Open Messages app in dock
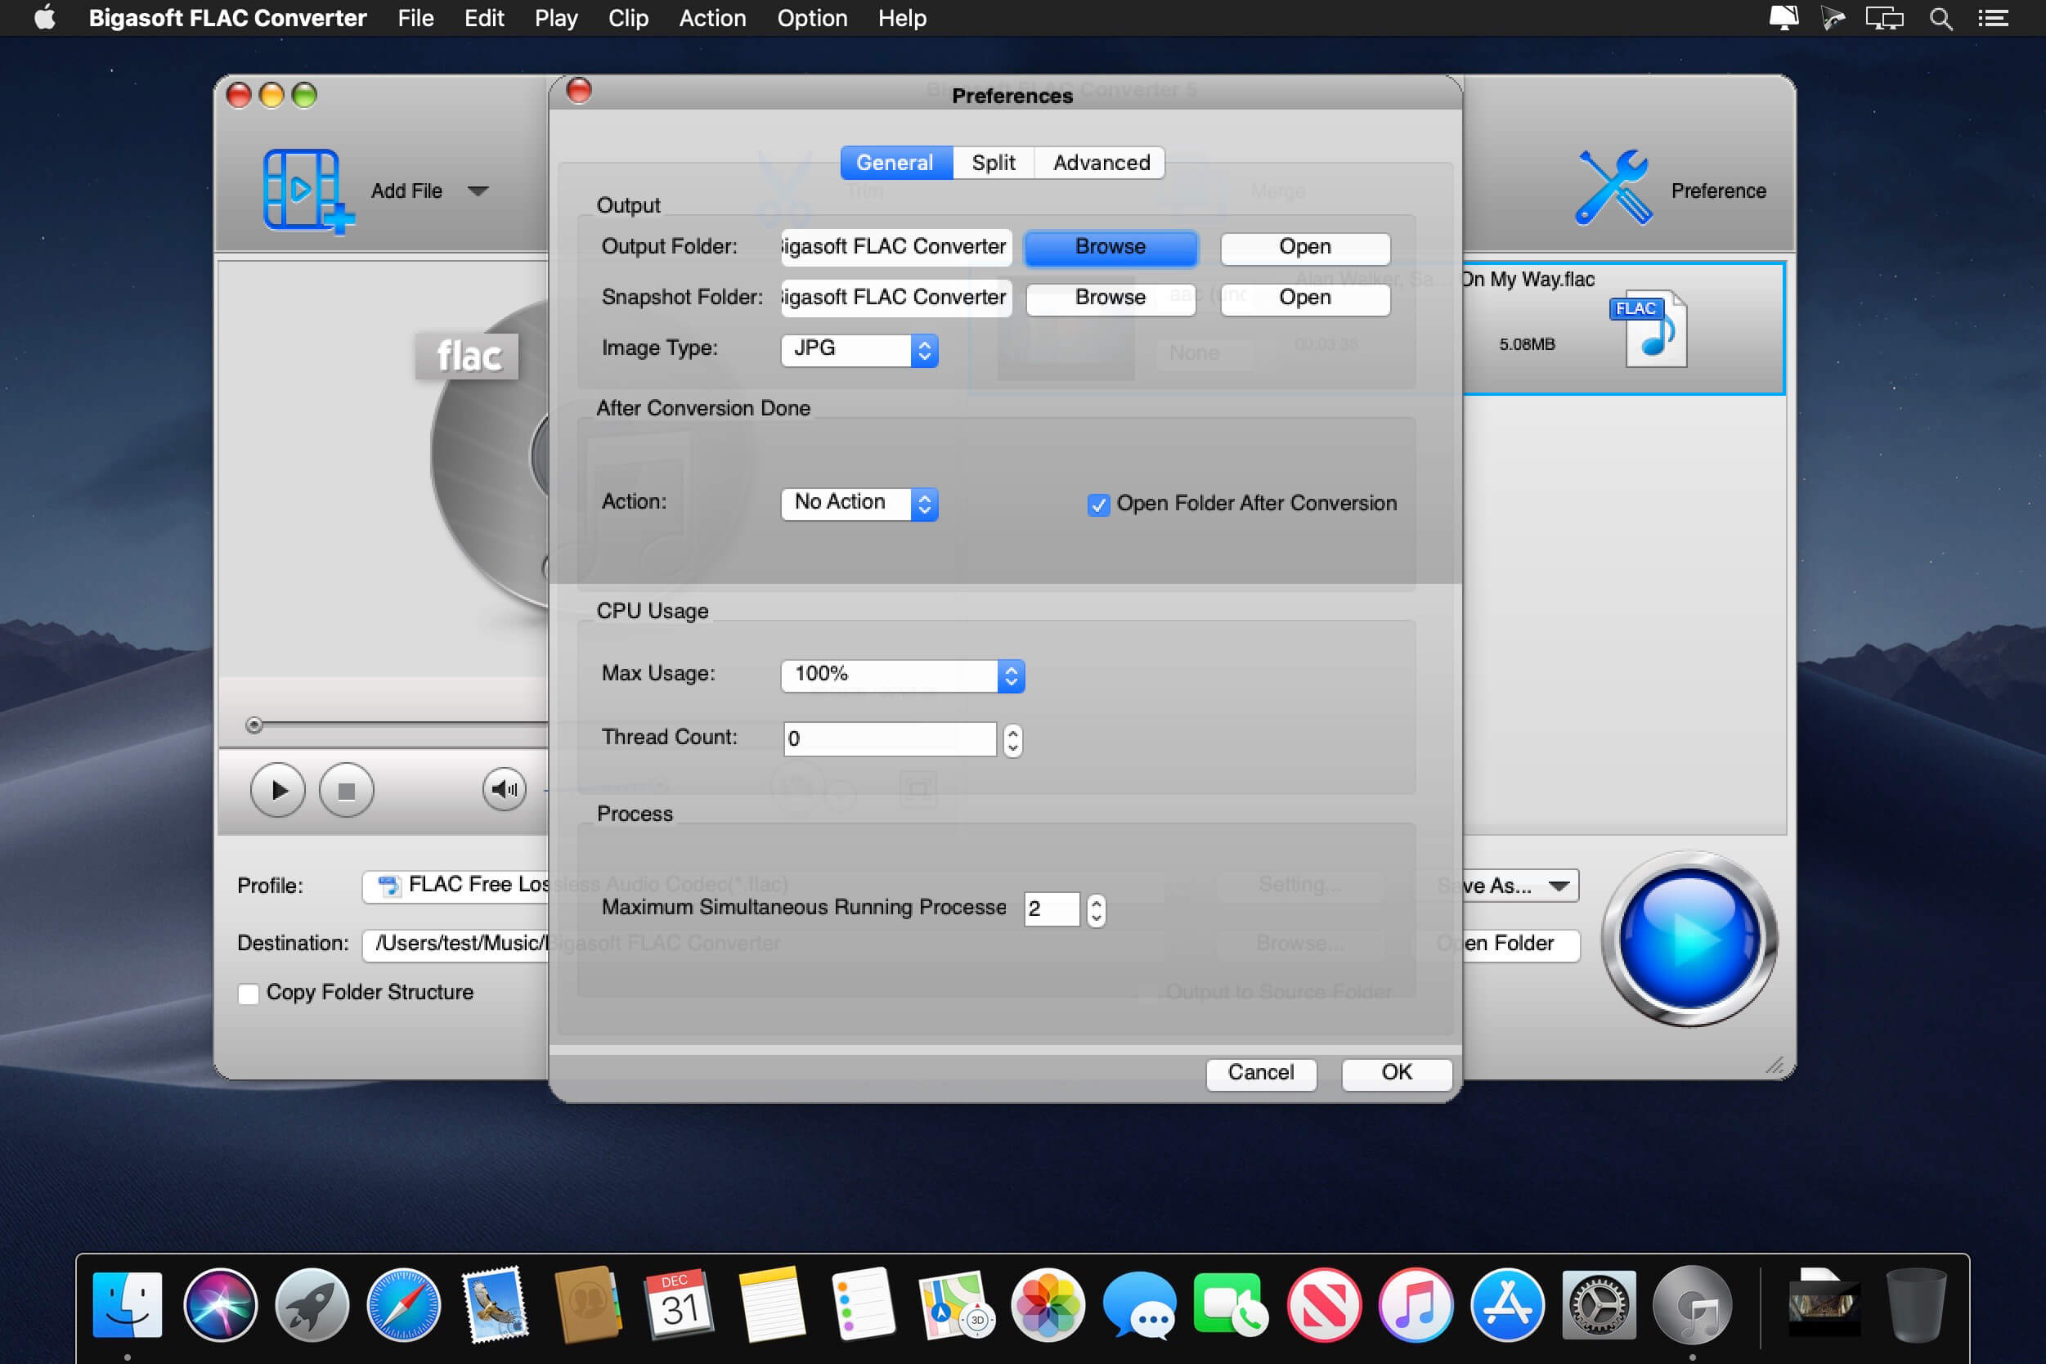Image resolution: width=2046 pixels, height=1364 pixels. [x=1140, y=1304]
